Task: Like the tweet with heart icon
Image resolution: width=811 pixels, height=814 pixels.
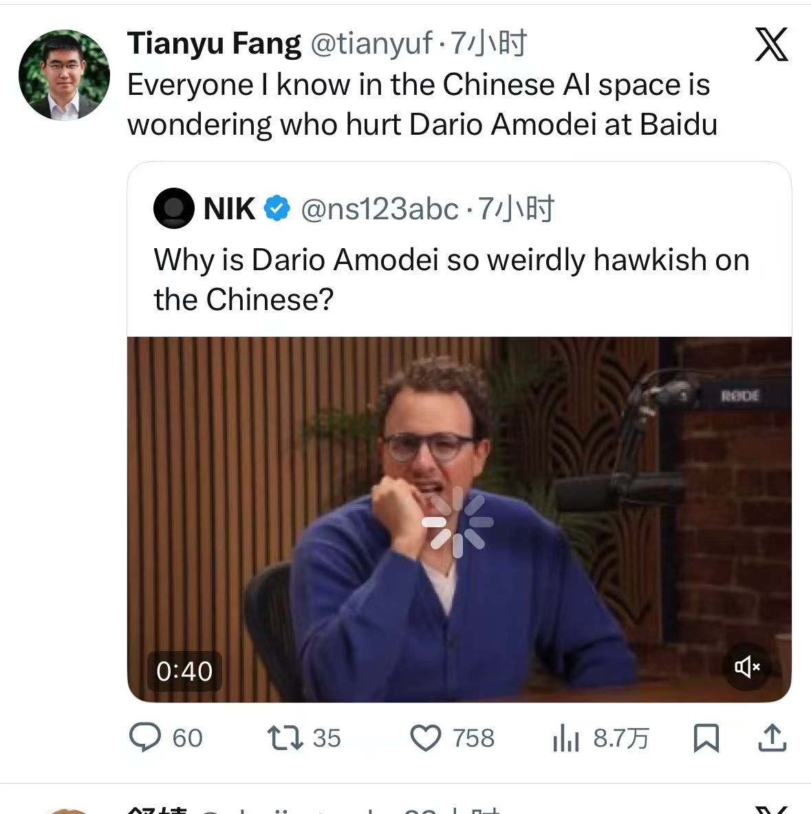Action: [x=426, y=738]
